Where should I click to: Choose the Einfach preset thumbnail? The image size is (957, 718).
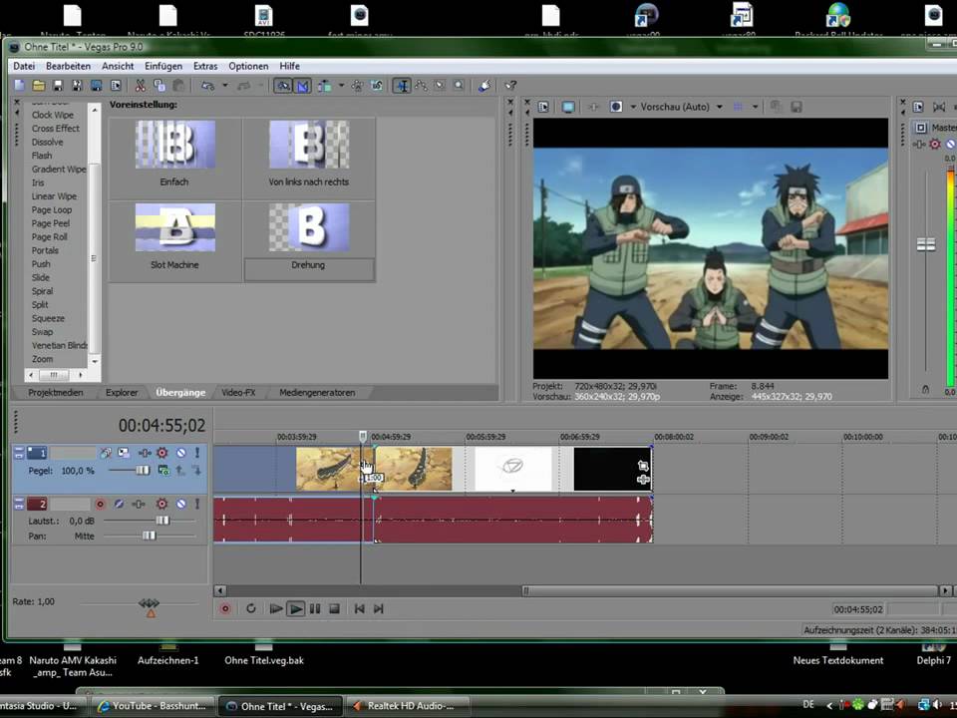coord(175,144)
